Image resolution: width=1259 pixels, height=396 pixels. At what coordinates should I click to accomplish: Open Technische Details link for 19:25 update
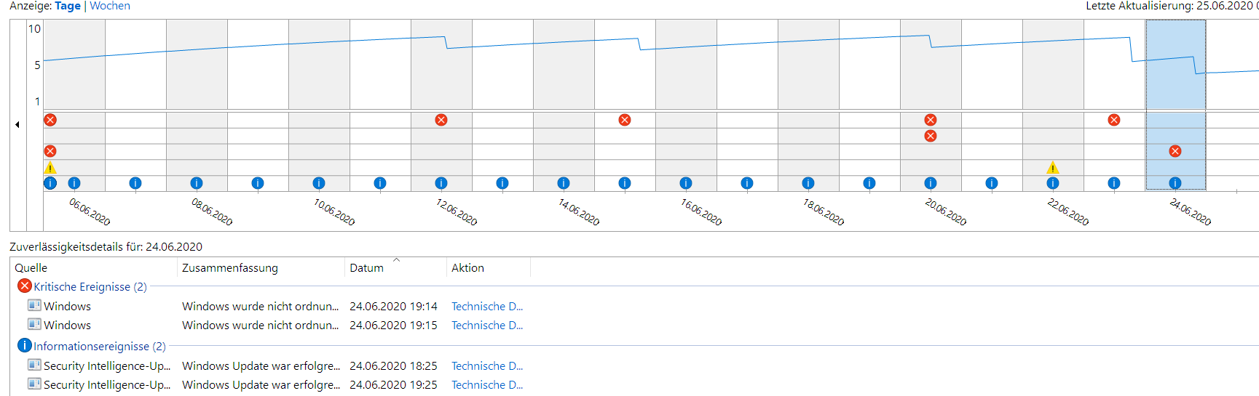click(486, 385)
